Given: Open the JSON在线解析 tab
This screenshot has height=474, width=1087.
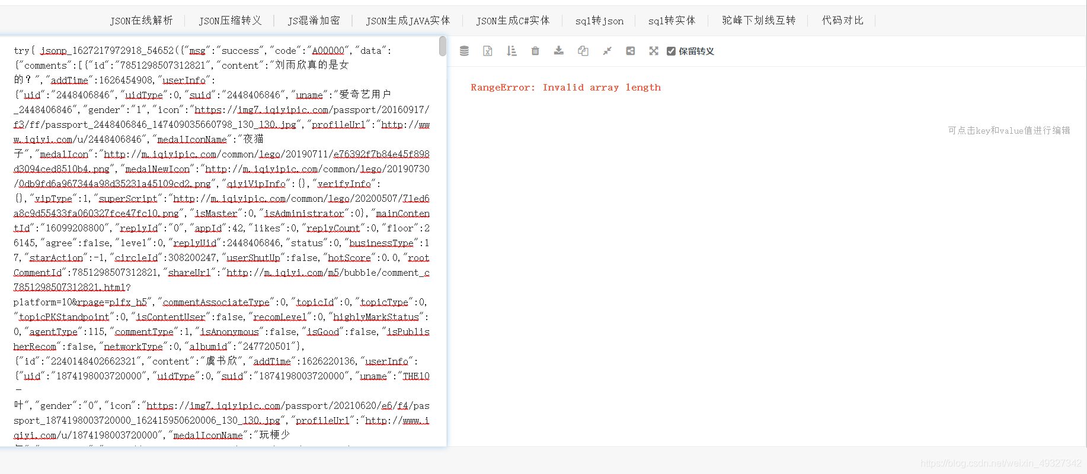Looking at the screenshot, I should 141,21.
